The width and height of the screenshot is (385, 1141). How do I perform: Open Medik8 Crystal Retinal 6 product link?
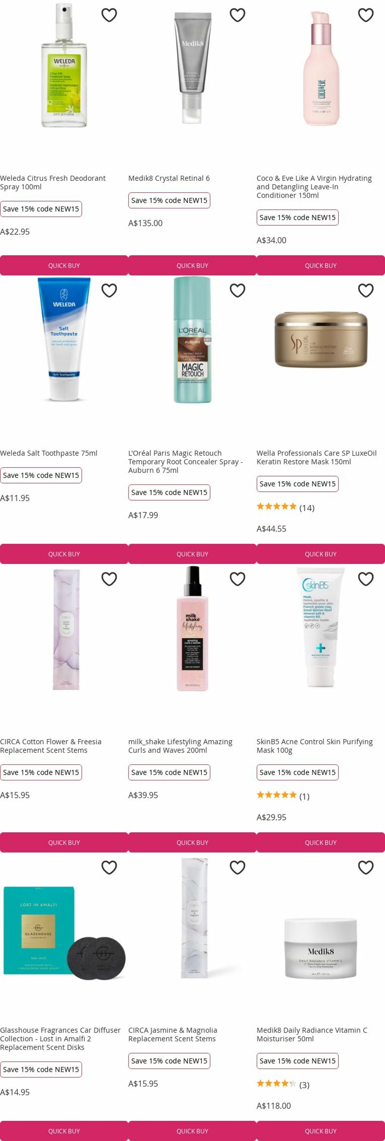169,178
